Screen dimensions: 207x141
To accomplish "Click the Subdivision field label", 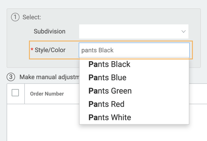I will (x=49, y=32).
